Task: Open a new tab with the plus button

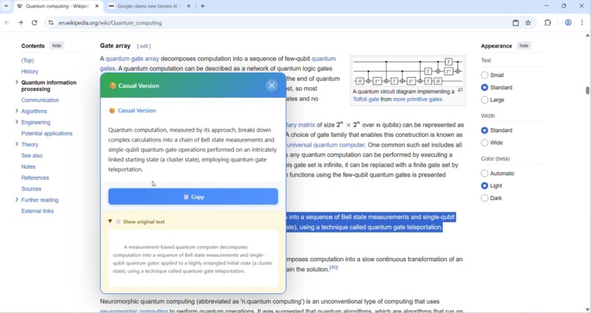Action: [202, 6]
